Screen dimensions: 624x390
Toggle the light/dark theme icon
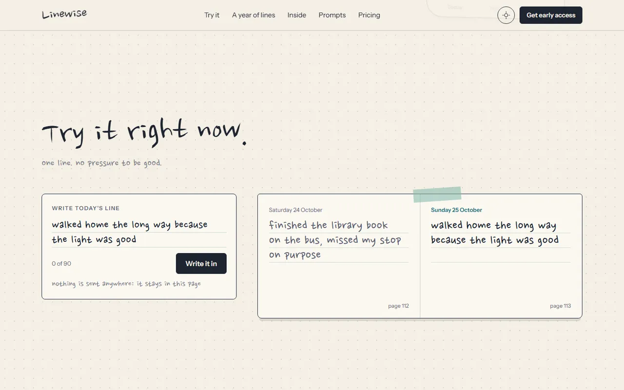(506, 15)
